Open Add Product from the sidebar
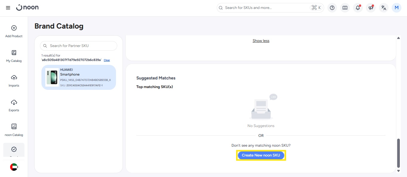This screenshot has height=177, width=407. (x=14, y=31)
